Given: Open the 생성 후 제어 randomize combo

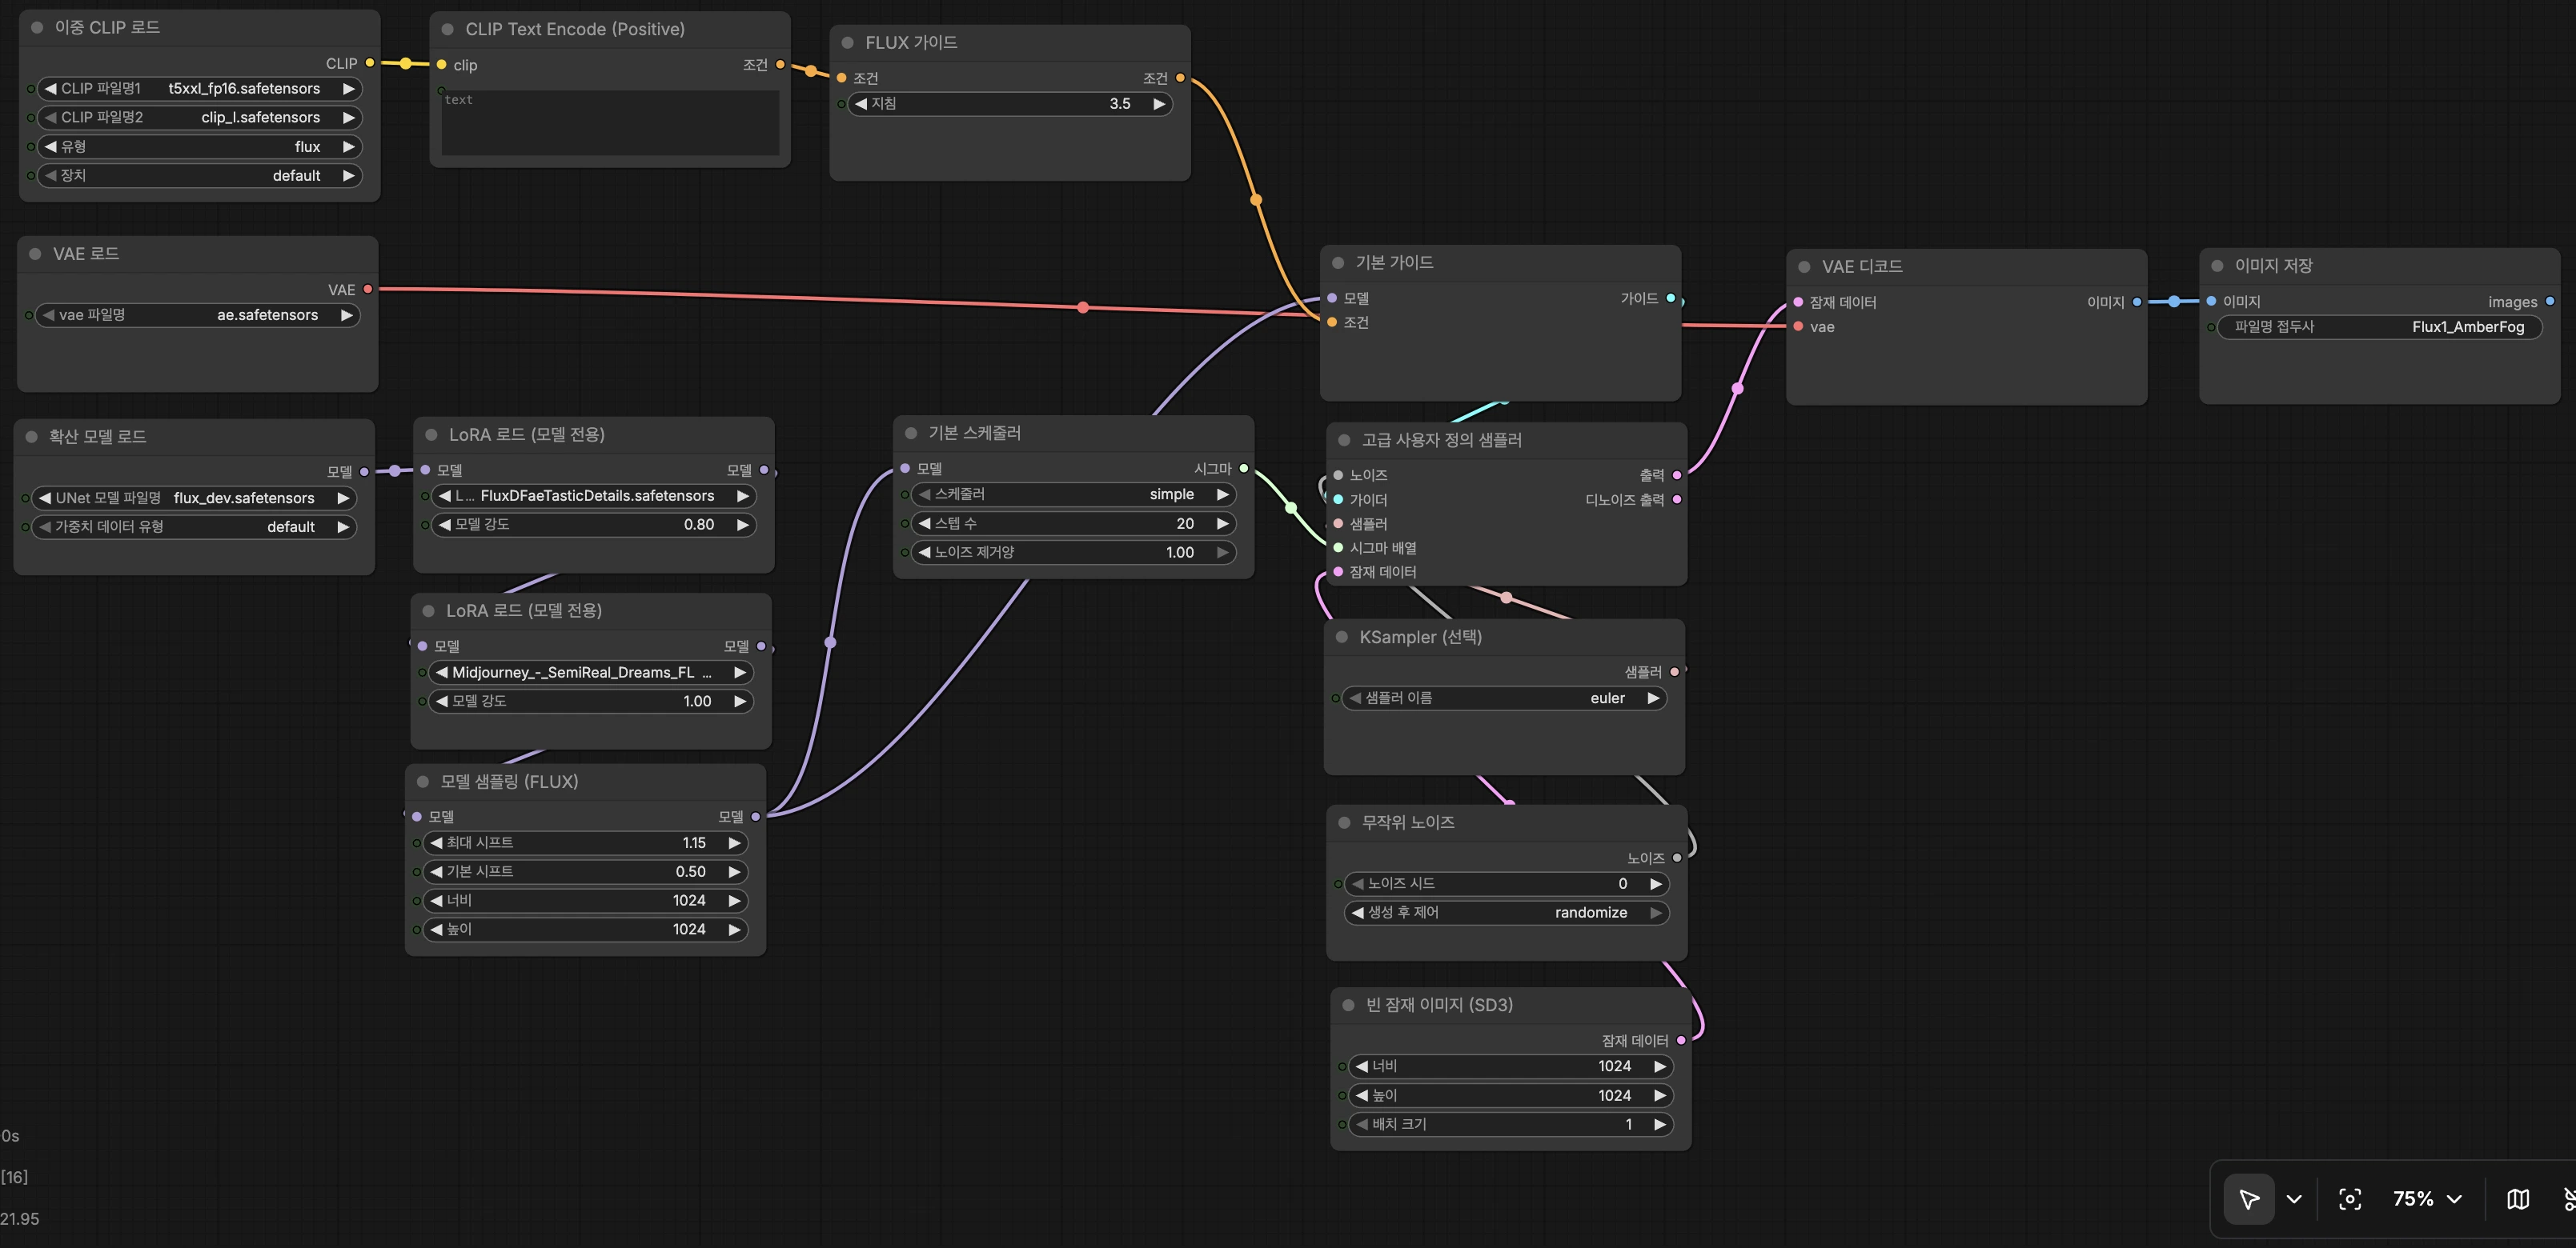Looking at the screenshot, I should click(1507, 912).
